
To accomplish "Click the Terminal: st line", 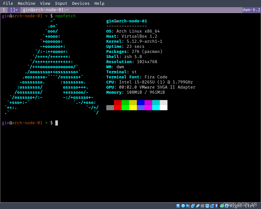I will pos(121,72).
